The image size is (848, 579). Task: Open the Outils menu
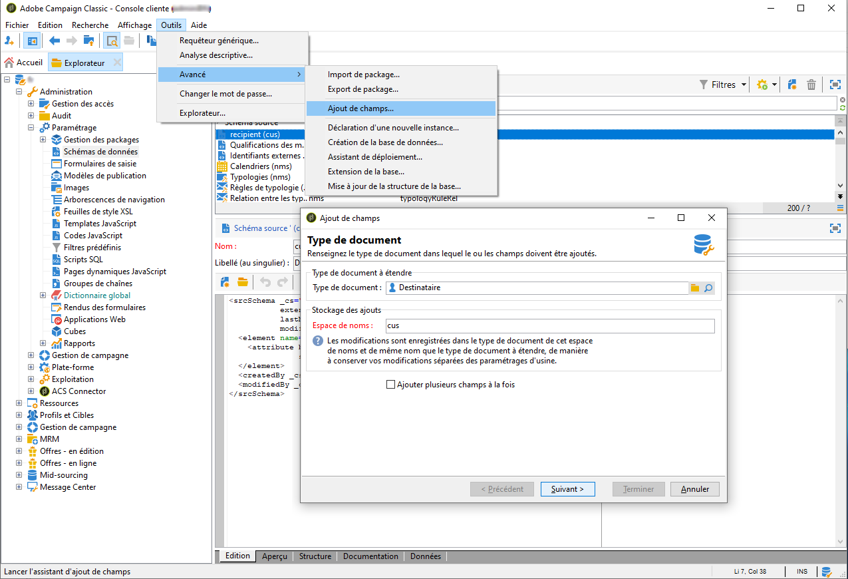[x=172, y=25]
